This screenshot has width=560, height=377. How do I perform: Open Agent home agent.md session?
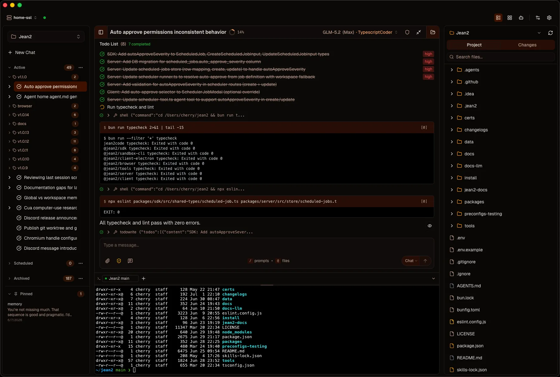click(x=51, y=97)
